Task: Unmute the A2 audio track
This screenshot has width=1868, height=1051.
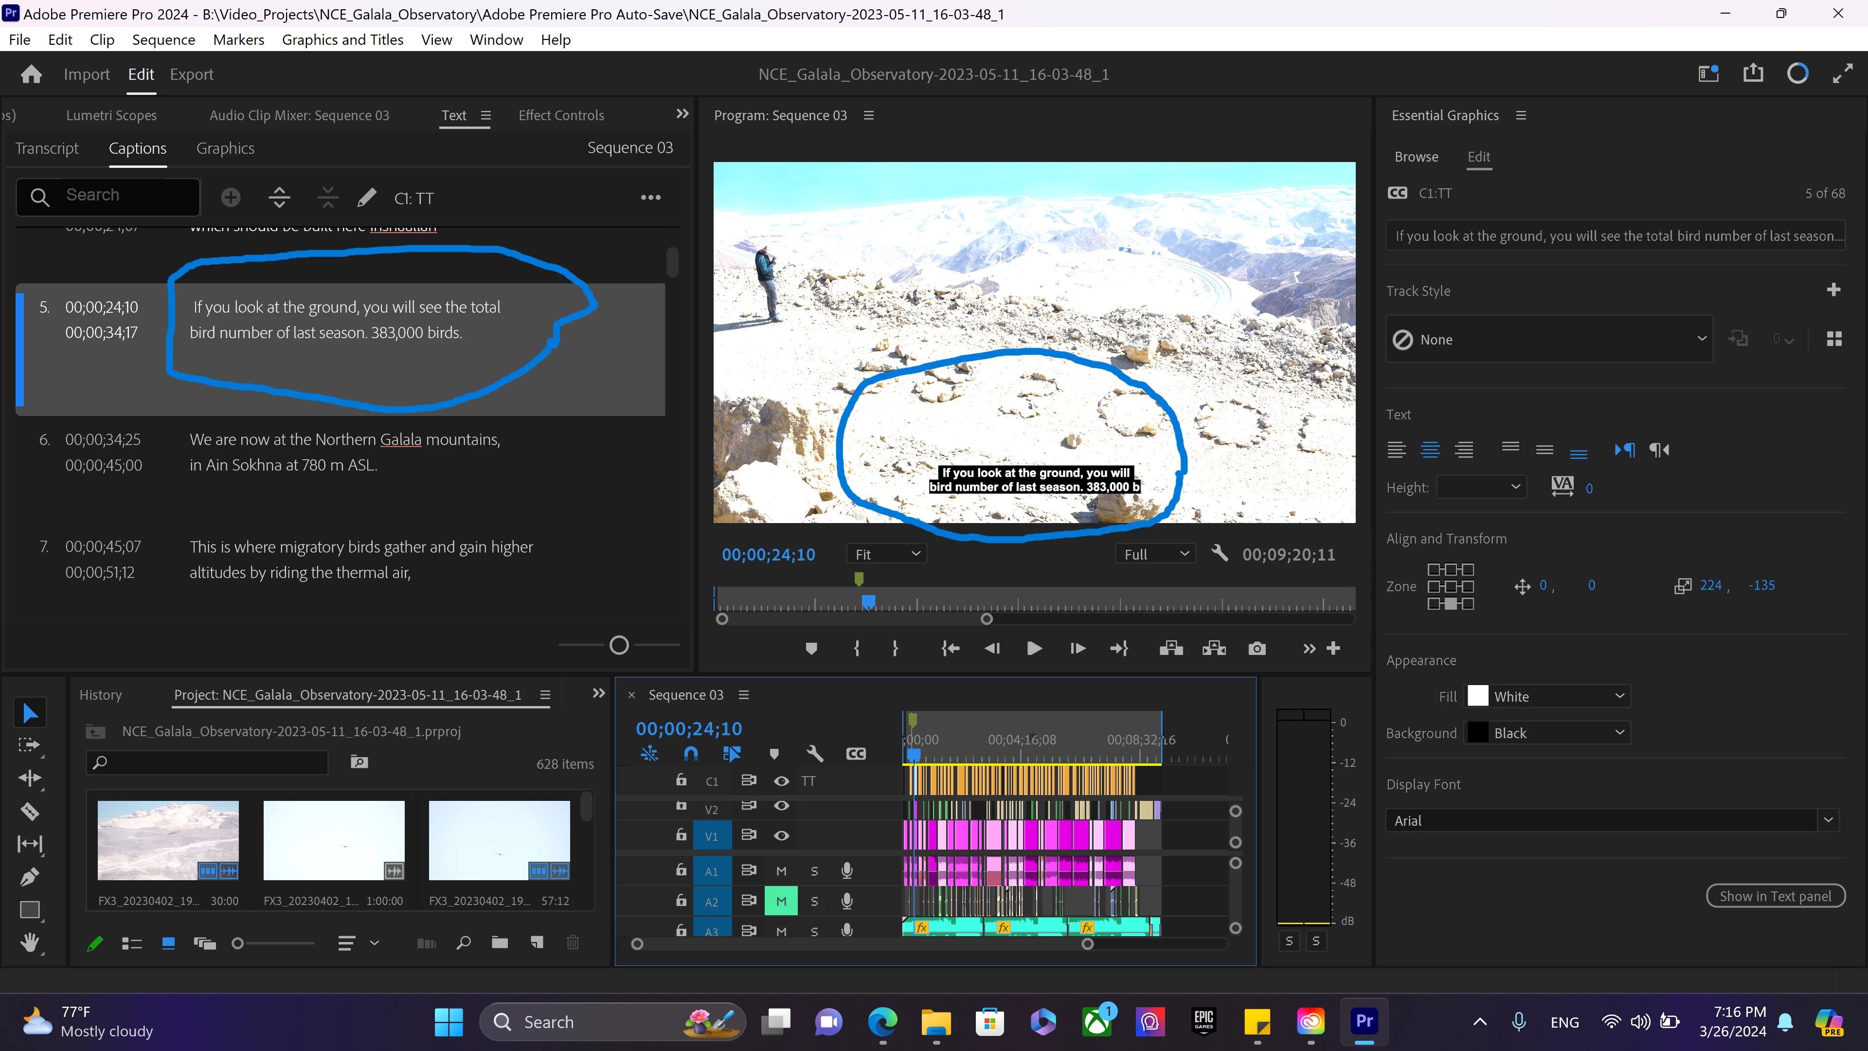Action: click(781, 901)
